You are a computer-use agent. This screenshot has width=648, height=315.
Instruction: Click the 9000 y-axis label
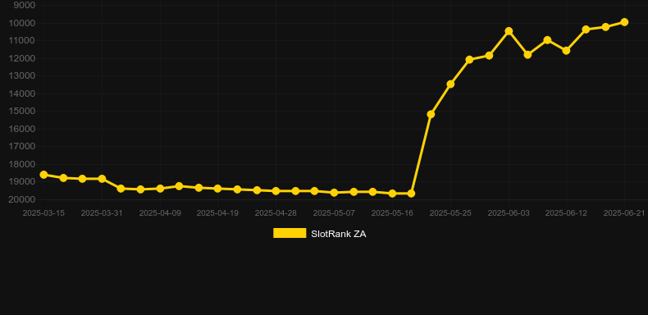24,5
